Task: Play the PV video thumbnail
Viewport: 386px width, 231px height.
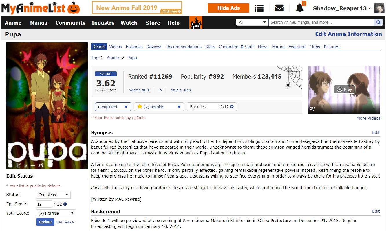Action: 344,90
